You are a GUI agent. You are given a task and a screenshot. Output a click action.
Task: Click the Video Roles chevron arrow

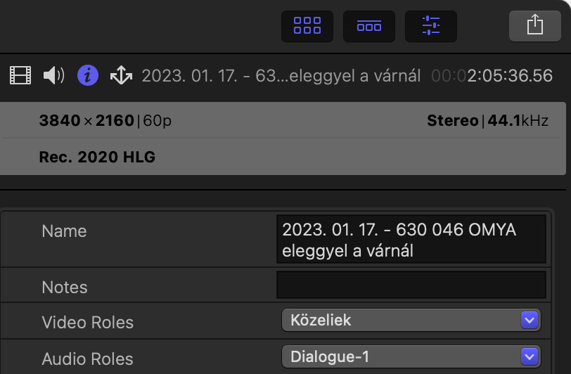pos(529,320)
